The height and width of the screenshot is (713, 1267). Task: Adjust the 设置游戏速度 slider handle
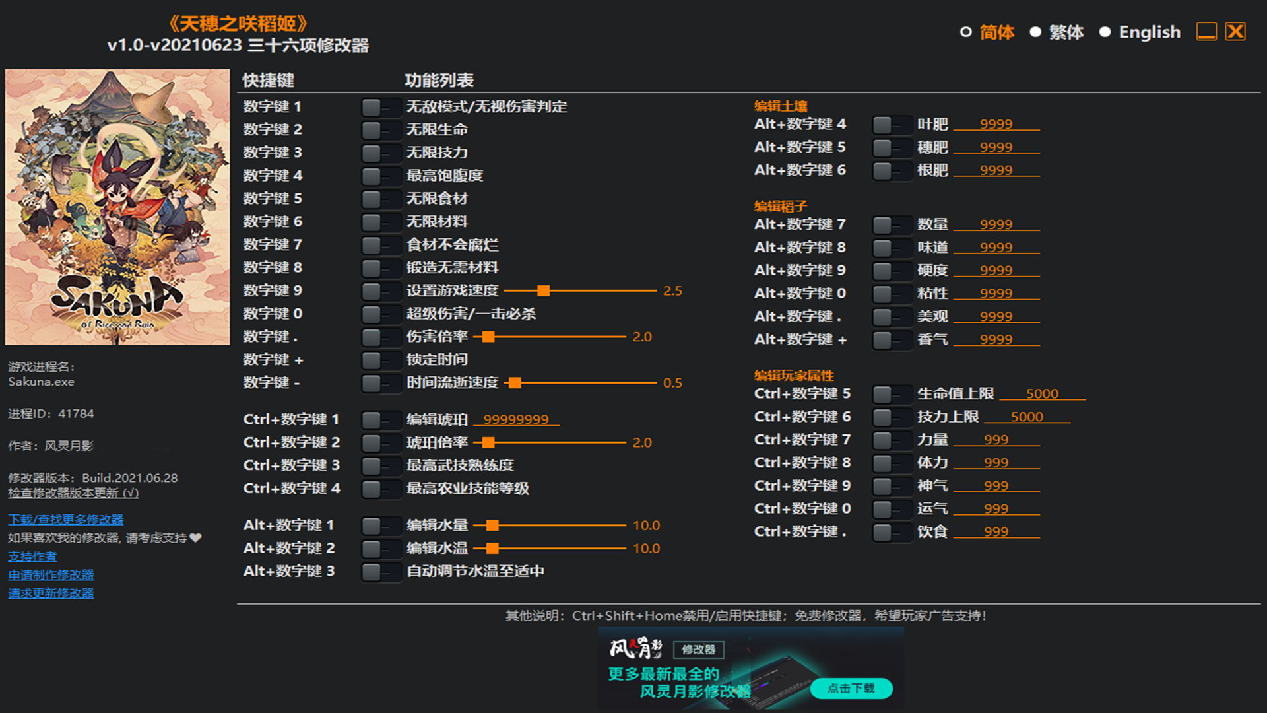coord(543,291)
